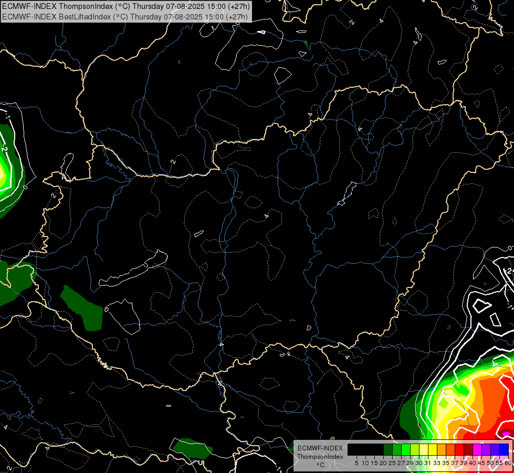Click the red-orange 35-37 legend swatch

tap(450, 450)
